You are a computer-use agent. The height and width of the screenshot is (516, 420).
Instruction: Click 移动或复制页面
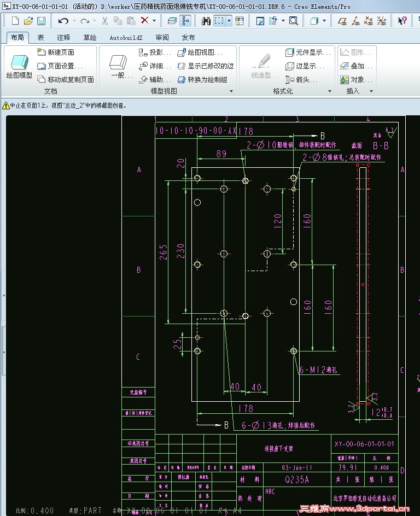click(66, 79)
